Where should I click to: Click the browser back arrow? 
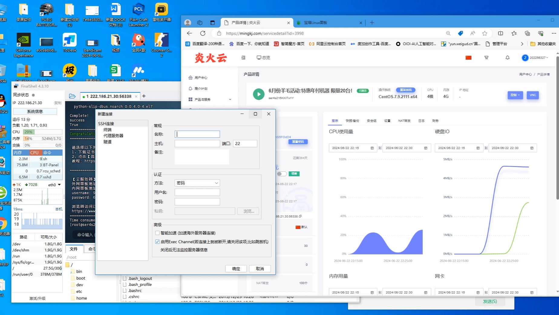click(x=189, y=33)
